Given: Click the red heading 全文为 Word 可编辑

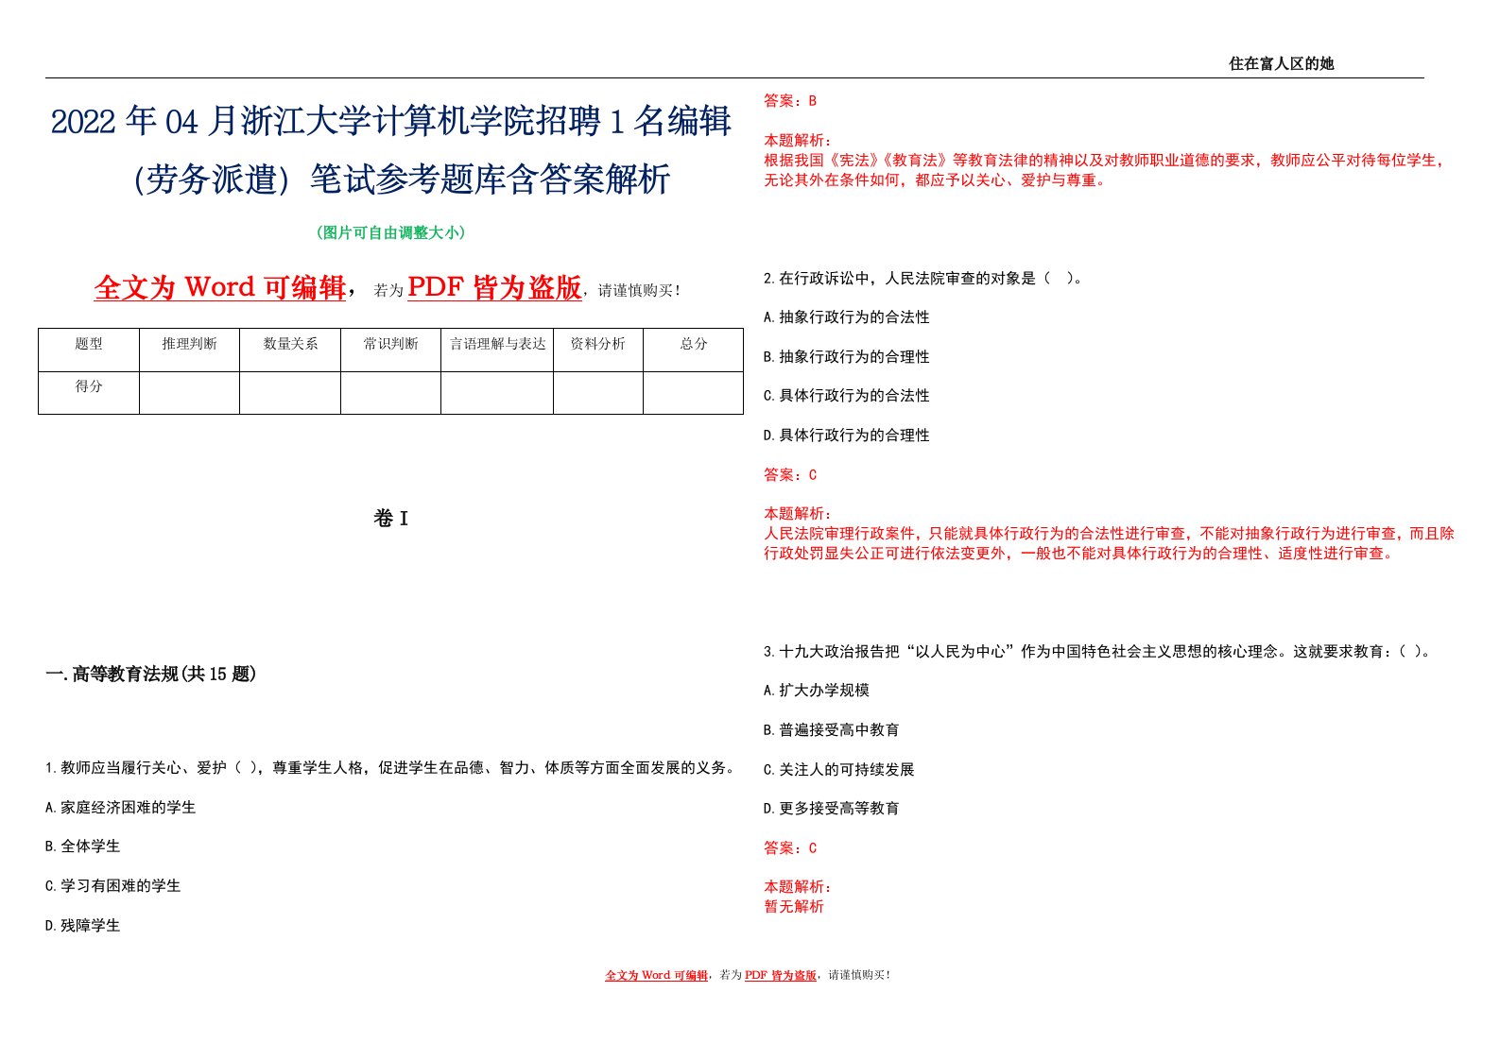Looking at the screenshot, I should pyautogui.click(x=220, y=287).
